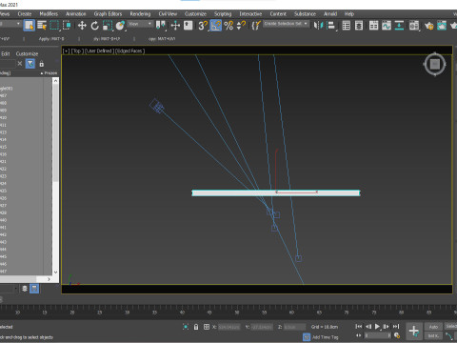457x343 pixels.
Task: Open the [Edged Faces] shading menu
Action: (x=129, y=50)
